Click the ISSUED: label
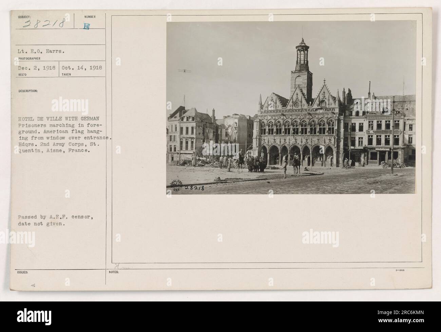 pyautogui.click(x=23, y=272)
